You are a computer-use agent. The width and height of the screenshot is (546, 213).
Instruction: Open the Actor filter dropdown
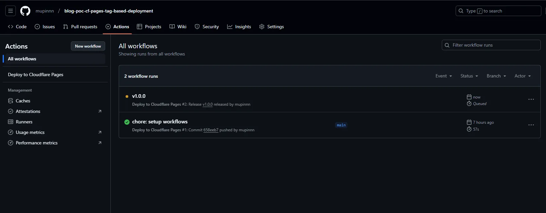[x=522, y=76]
